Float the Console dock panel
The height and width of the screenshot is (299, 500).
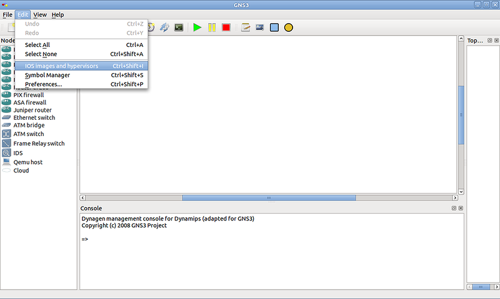point(454,208)
